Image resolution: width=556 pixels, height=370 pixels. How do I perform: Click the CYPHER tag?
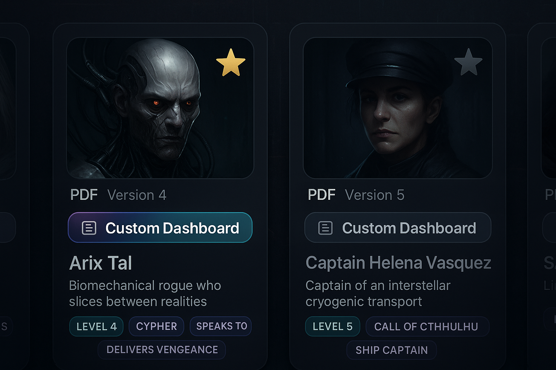(156, 327)
